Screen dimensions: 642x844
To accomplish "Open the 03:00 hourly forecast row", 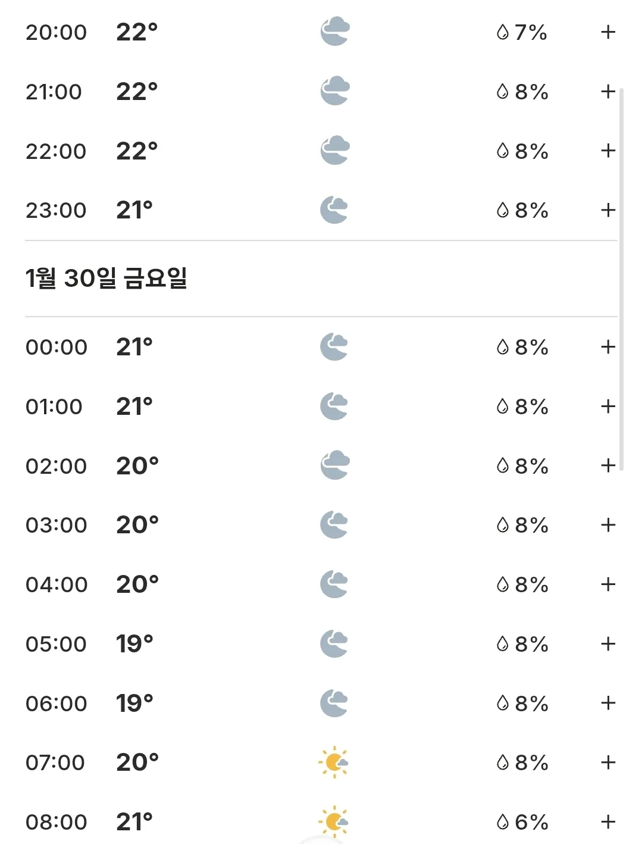I will coord(321,525).
